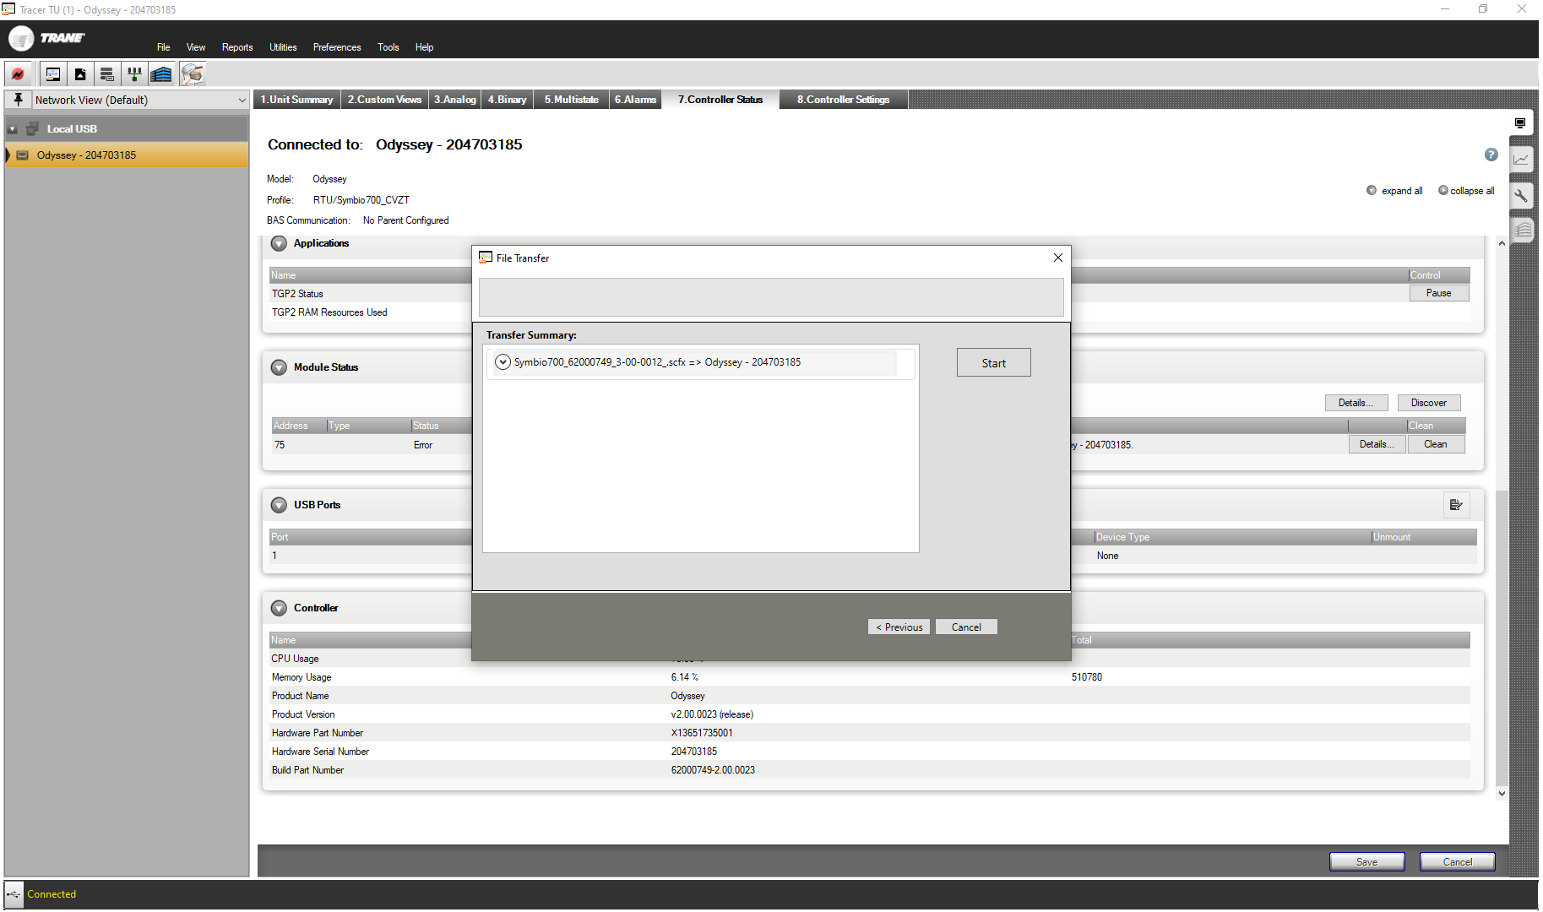Click the USB connection status icon
The width and height of the screenshot is (1543, 912).
(14, 894)
